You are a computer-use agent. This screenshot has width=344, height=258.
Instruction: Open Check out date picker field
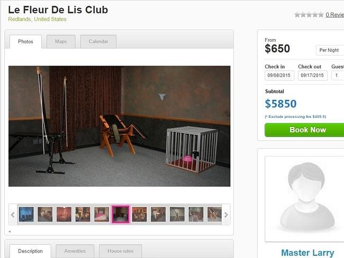tap(313, 76)
